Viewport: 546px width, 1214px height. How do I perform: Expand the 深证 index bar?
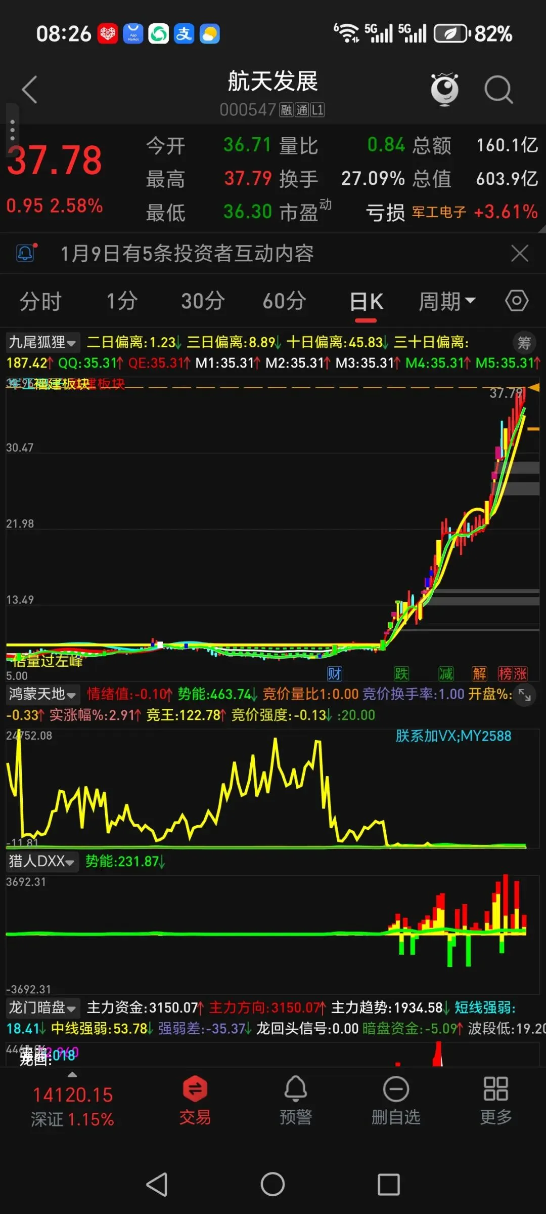tap(72, 1102)
